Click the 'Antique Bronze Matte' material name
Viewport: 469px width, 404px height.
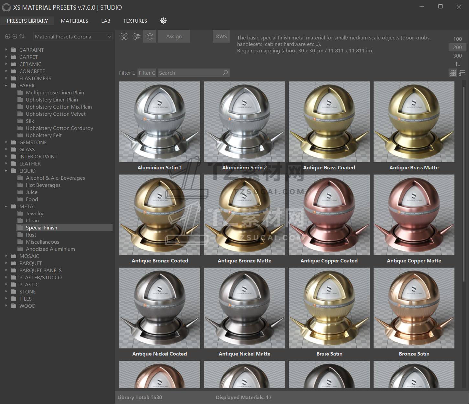[x=245, y=261]
